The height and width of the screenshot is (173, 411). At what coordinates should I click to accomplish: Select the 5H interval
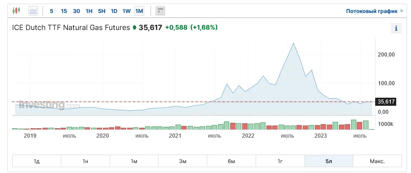102,11
